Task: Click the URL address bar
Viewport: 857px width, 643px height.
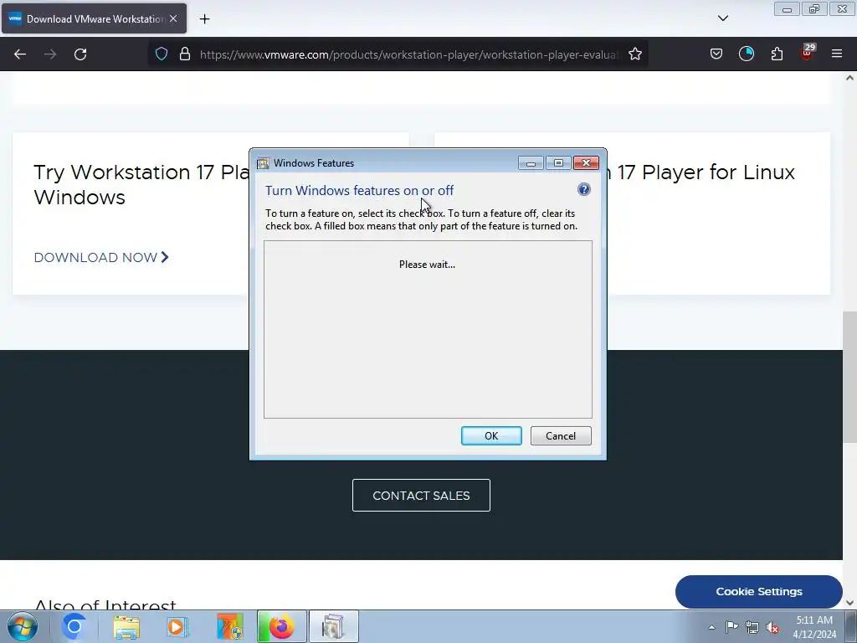Action: coord(410,54)
